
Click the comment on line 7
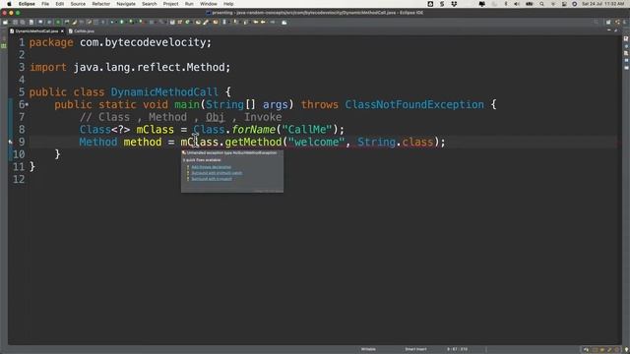(x=180, y=117)
